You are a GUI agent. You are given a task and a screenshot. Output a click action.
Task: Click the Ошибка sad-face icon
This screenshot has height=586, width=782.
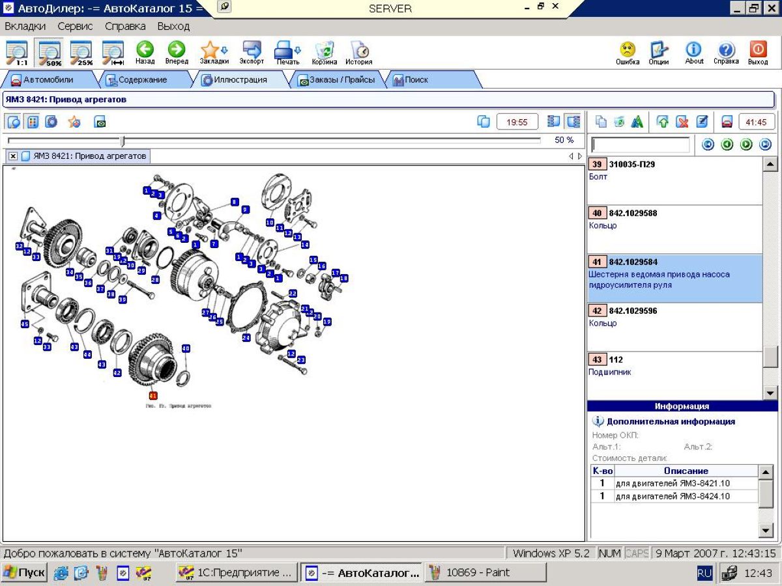pos(628,53)
